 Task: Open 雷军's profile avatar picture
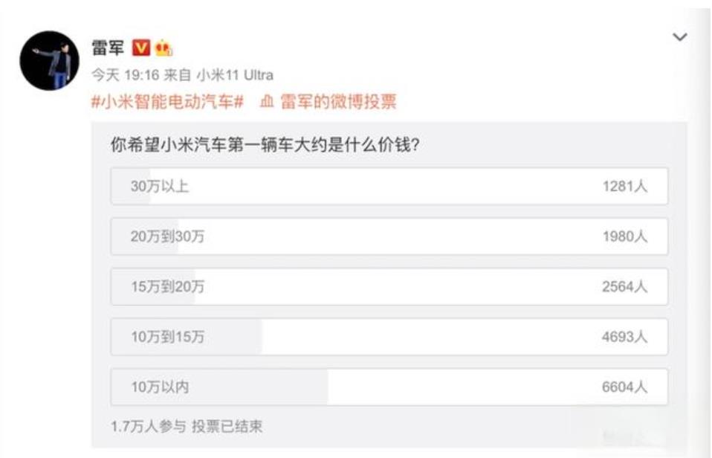click(x=50, y=60)
